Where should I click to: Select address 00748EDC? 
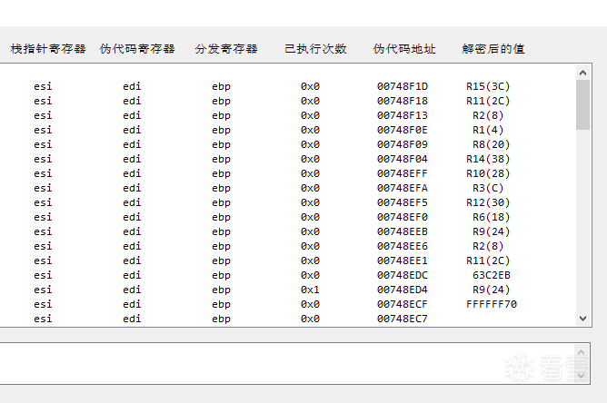click(403, 275)
